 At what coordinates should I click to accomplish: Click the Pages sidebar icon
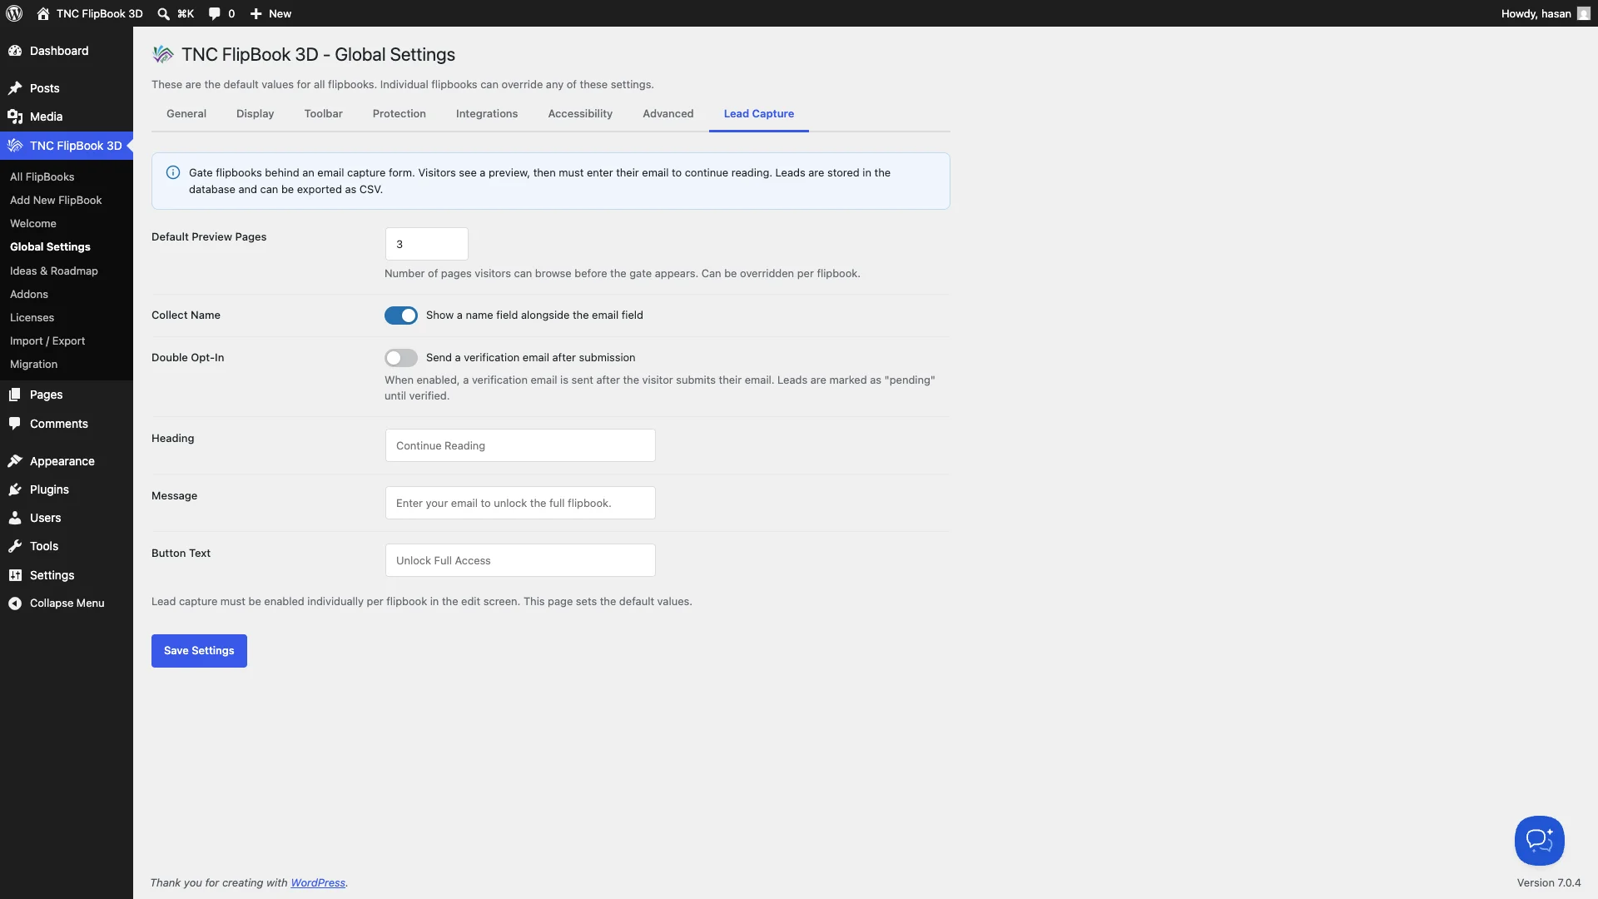click(15, 395)
